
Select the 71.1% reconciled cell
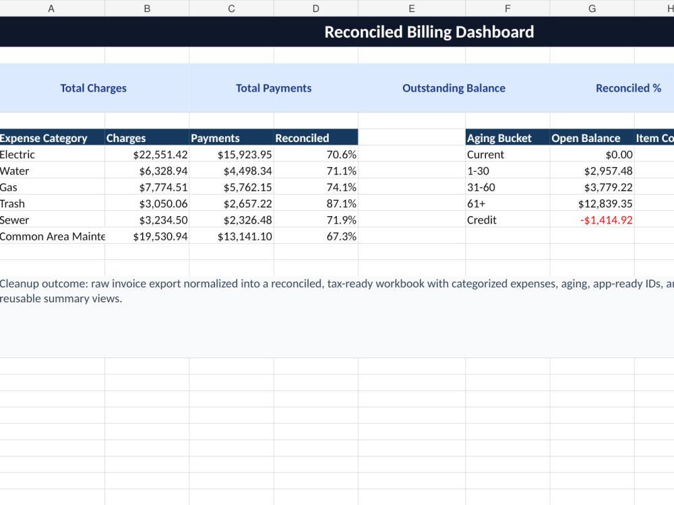click(316, 170)
